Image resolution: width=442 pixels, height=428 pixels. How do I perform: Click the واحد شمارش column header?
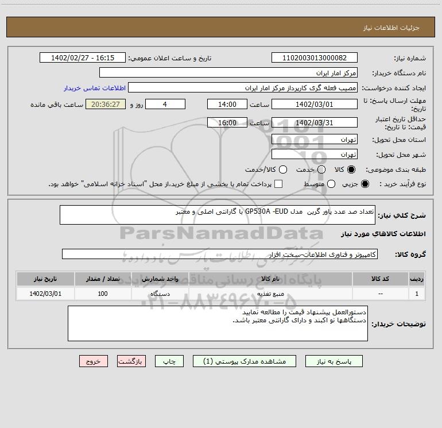(160, 279)
